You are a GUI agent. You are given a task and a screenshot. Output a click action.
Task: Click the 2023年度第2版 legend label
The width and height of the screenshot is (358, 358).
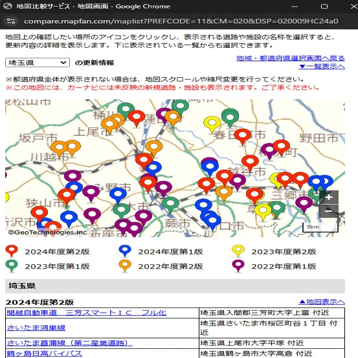pyautogui.click(x=284, y=252)
